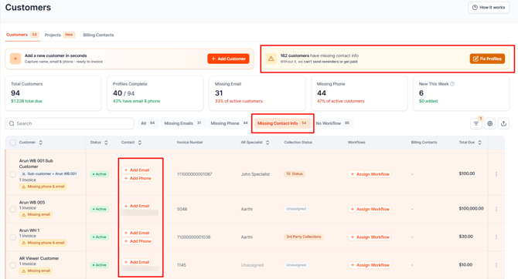Click invoice number 1145

point(182,265)
